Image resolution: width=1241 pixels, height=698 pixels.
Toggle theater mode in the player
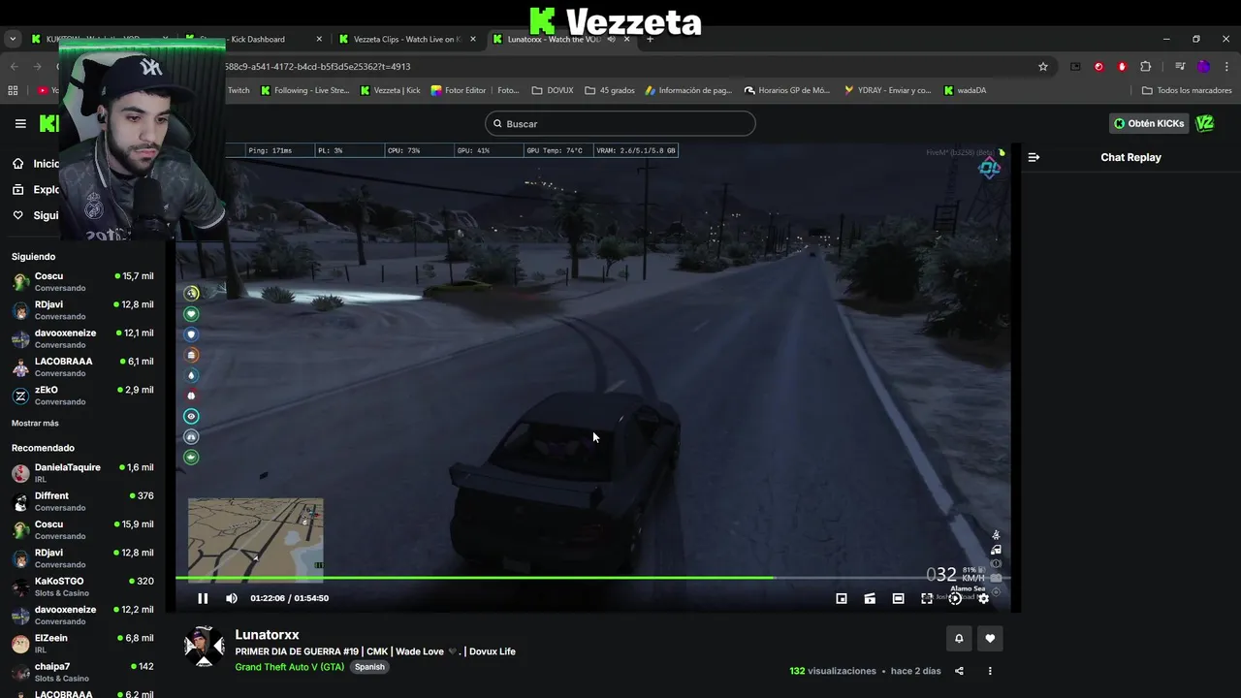(898, 598)
